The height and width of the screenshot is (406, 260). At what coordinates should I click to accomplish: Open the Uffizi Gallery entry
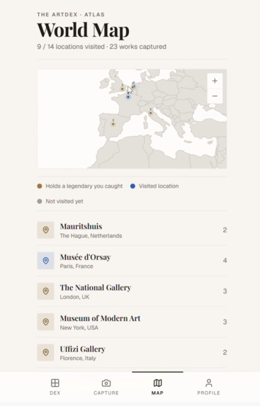pos(132,352)
